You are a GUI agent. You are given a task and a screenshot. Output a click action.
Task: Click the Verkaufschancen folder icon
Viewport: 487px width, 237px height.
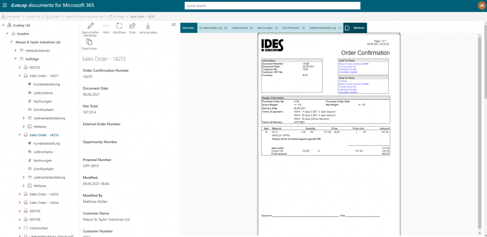[21, 51]
